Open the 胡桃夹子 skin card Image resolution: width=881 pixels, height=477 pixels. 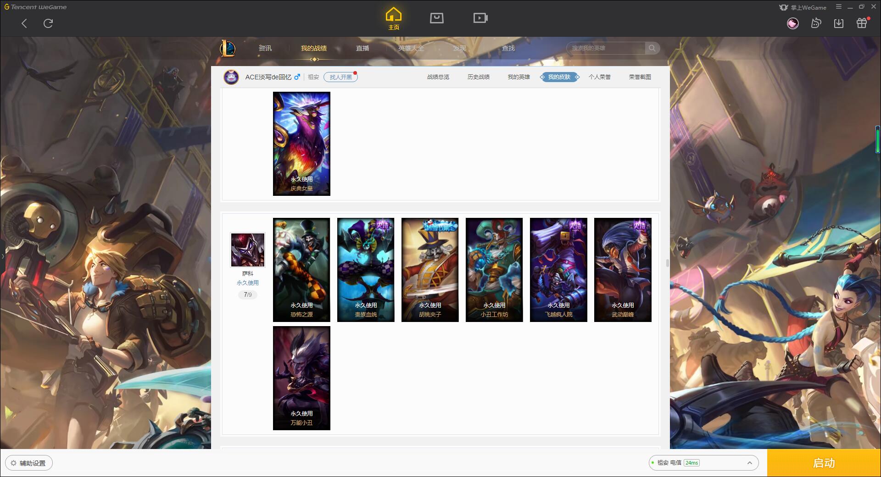click(x=430, y=270)
